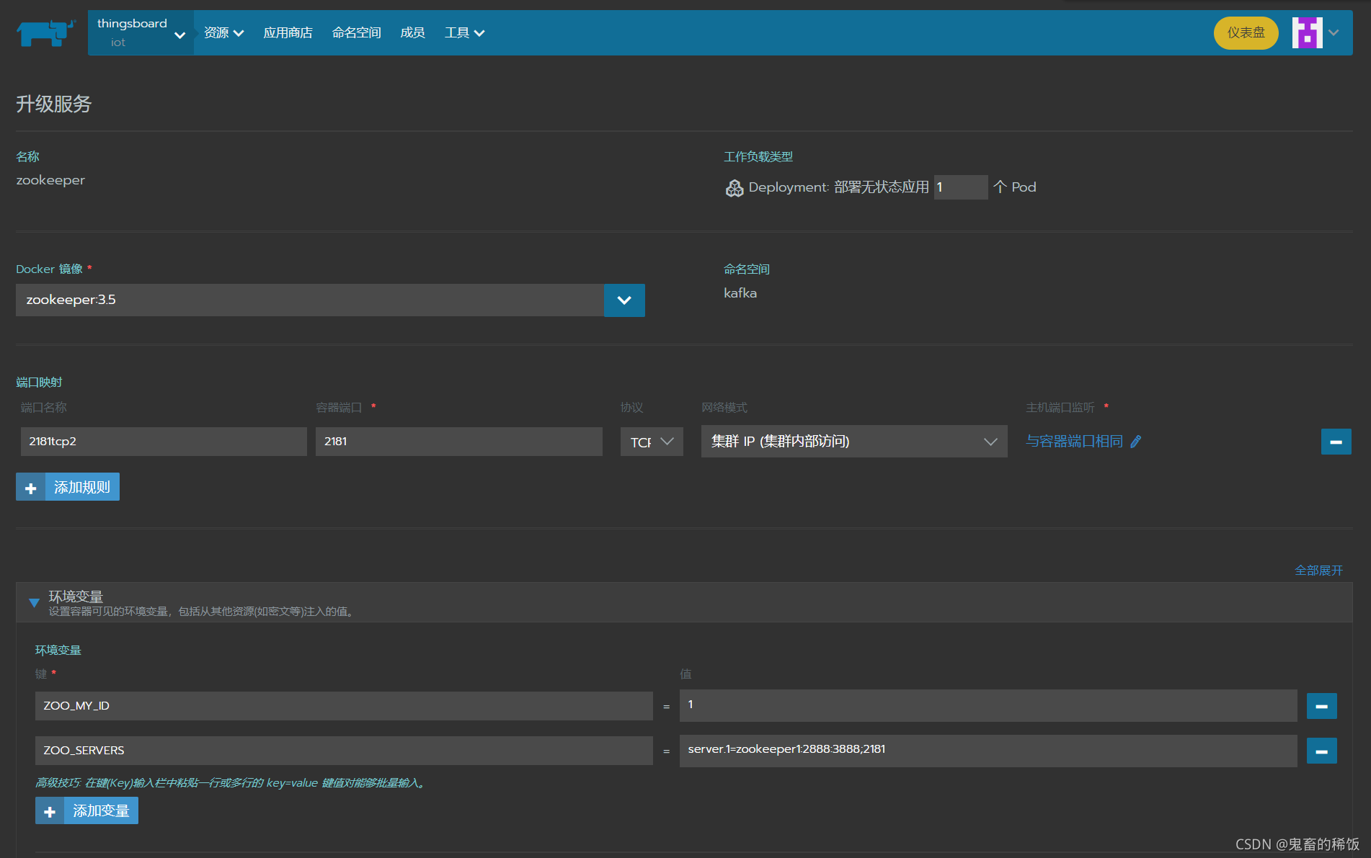Click the 升级服务 page heading
This screenshot has width=1371, height=858.
54,104
